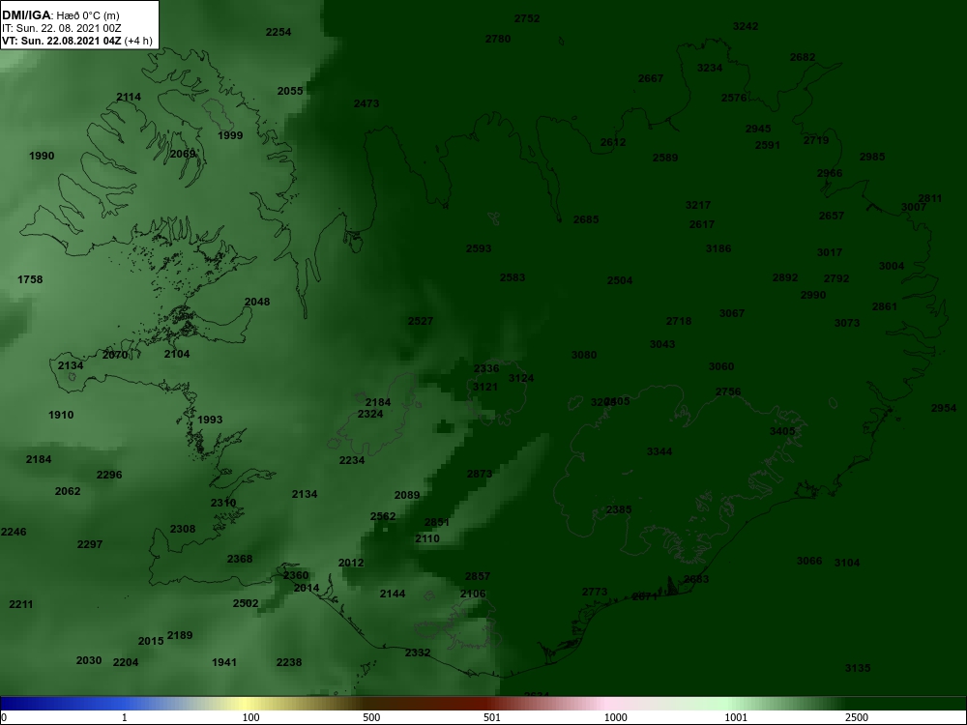967x725 pixels.
Task: Click the 2473 height value
Action: (366, 103)
